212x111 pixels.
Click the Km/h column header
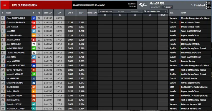coord(163,15)
